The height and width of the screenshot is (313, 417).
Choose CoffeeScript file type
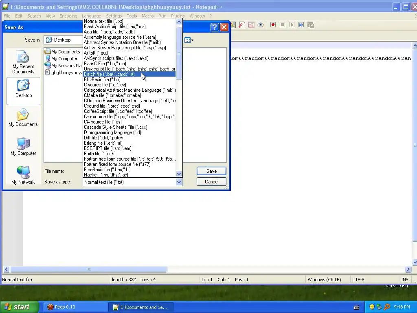coord(129,111)
